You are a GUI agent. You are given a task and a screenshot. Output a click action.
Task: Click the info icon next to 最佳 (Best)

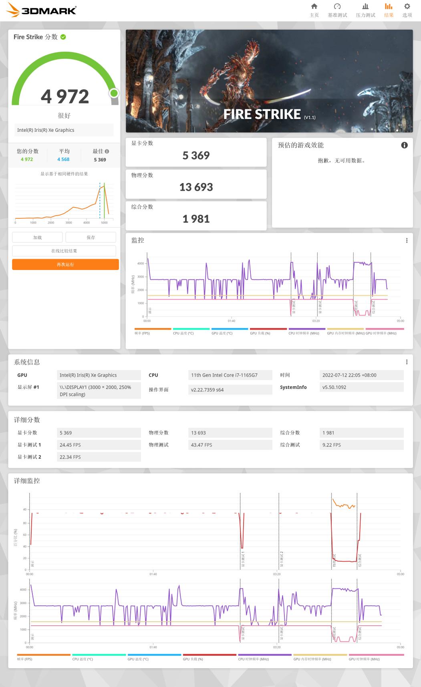click(x=107, y=151)
